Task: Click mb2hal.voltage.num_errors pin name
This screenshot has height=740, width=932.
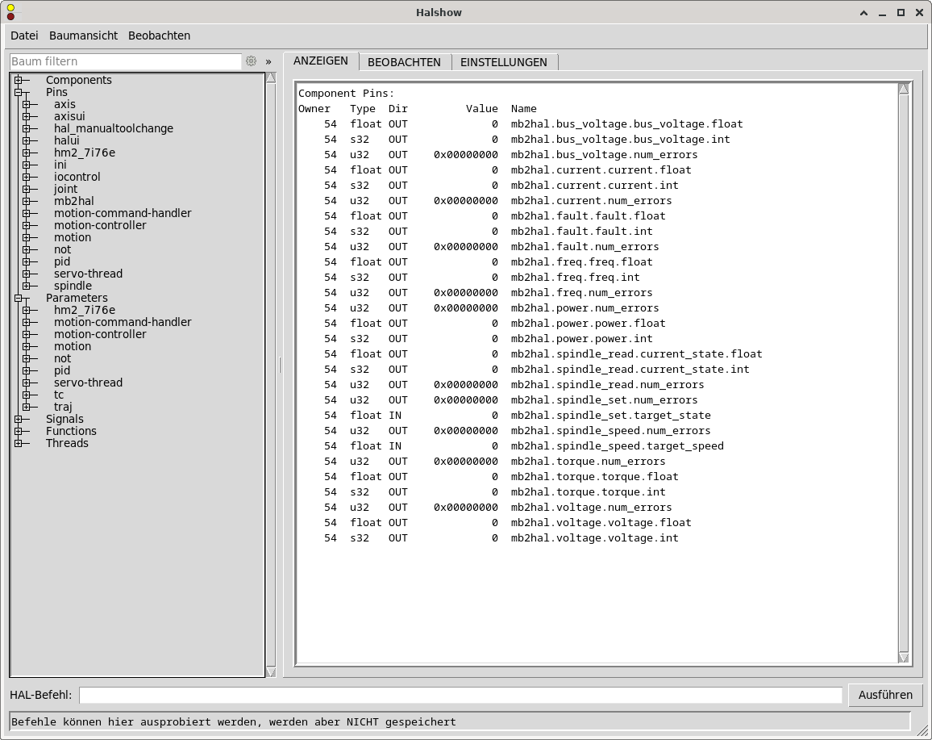Action: (x=592, y=508)
